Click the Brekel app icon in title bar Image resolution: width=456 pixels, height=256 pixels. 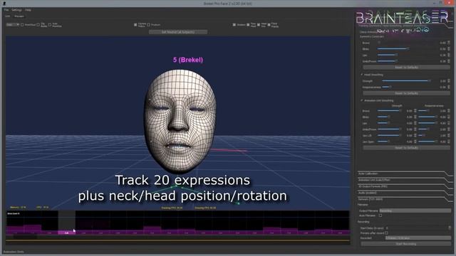pos(4,4)
